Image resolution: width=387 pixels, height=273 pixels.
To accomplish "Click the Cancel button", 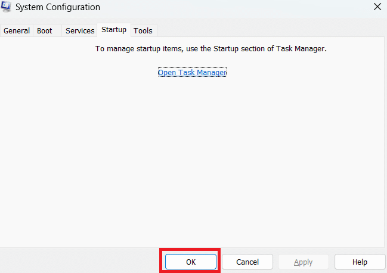I will pos(247,262).
